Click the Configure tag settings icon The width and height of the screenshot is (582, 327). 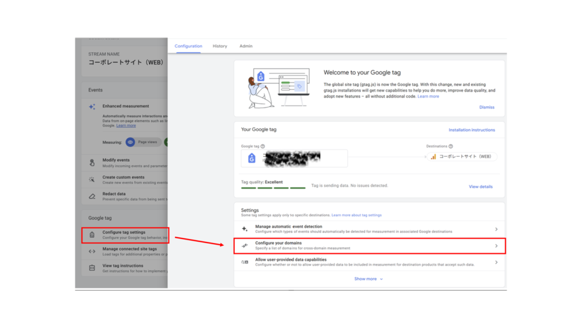(x=92, y=234)
